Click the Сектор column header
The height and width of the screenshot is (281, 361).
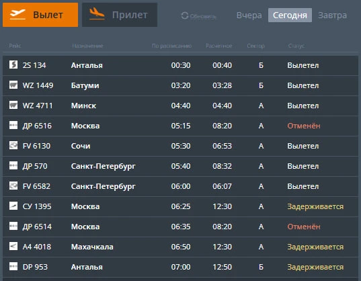[255, 46]
